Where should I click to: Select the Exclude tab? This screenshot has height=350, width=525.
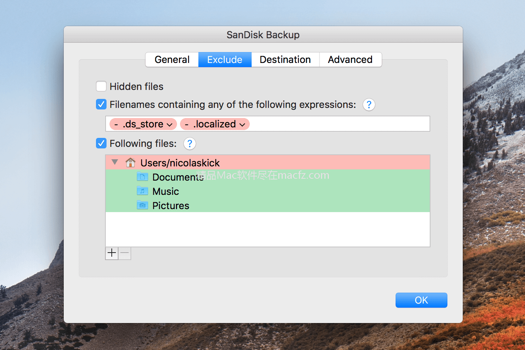(225, 60)
